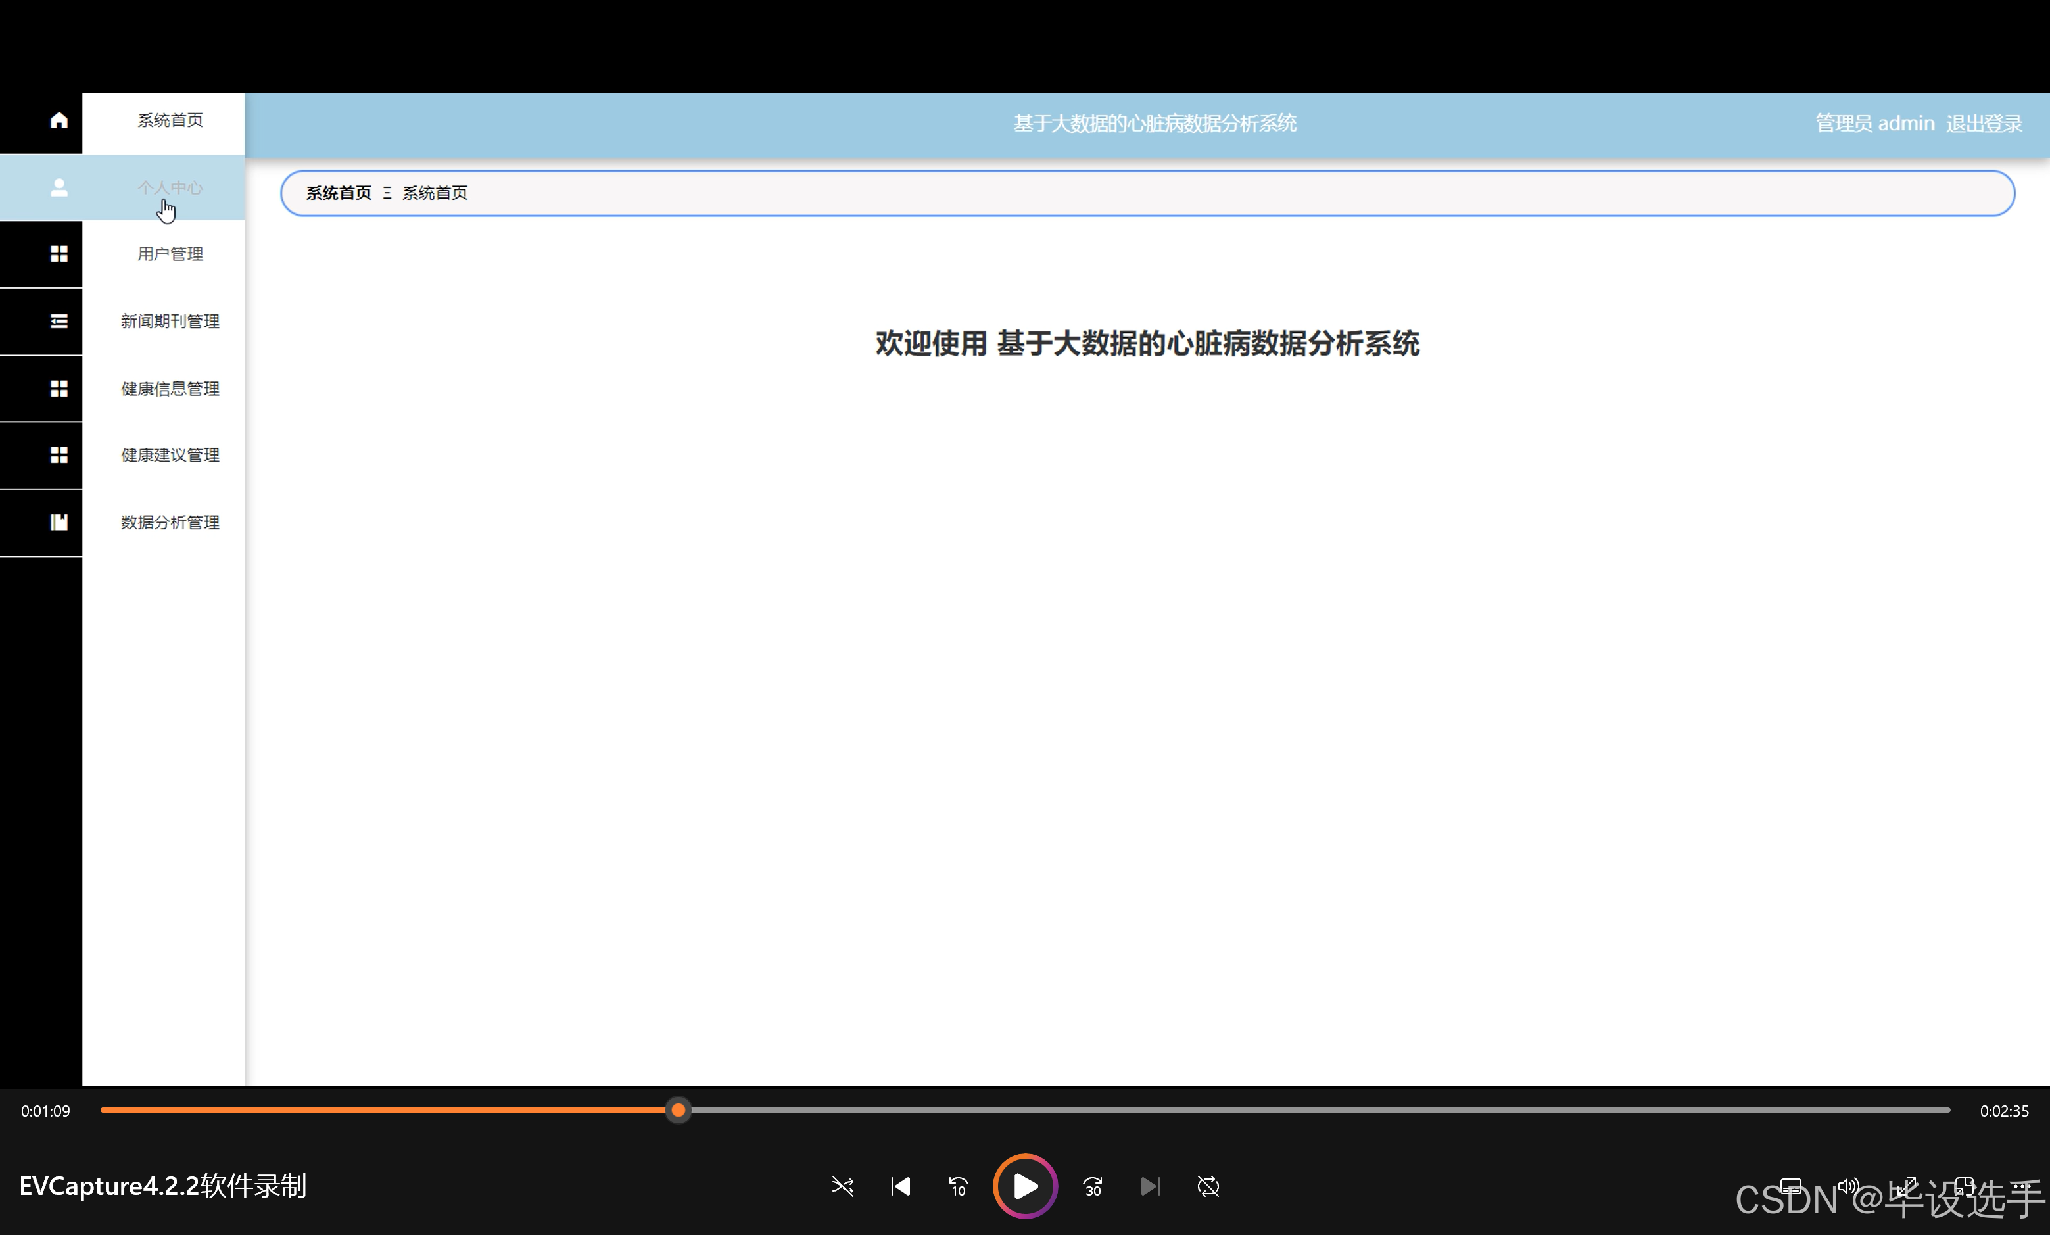2050x1235 pixels.
Task: Toggle repeat mode in the player
Action: click(1208, 1186)
